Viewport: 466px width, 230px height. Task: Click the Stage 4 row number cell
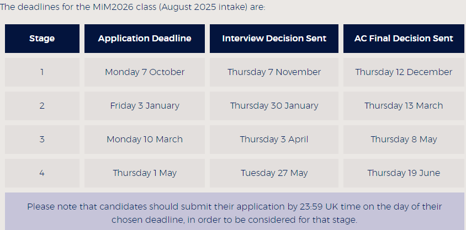pyautogui.click(x=42, y=173)
